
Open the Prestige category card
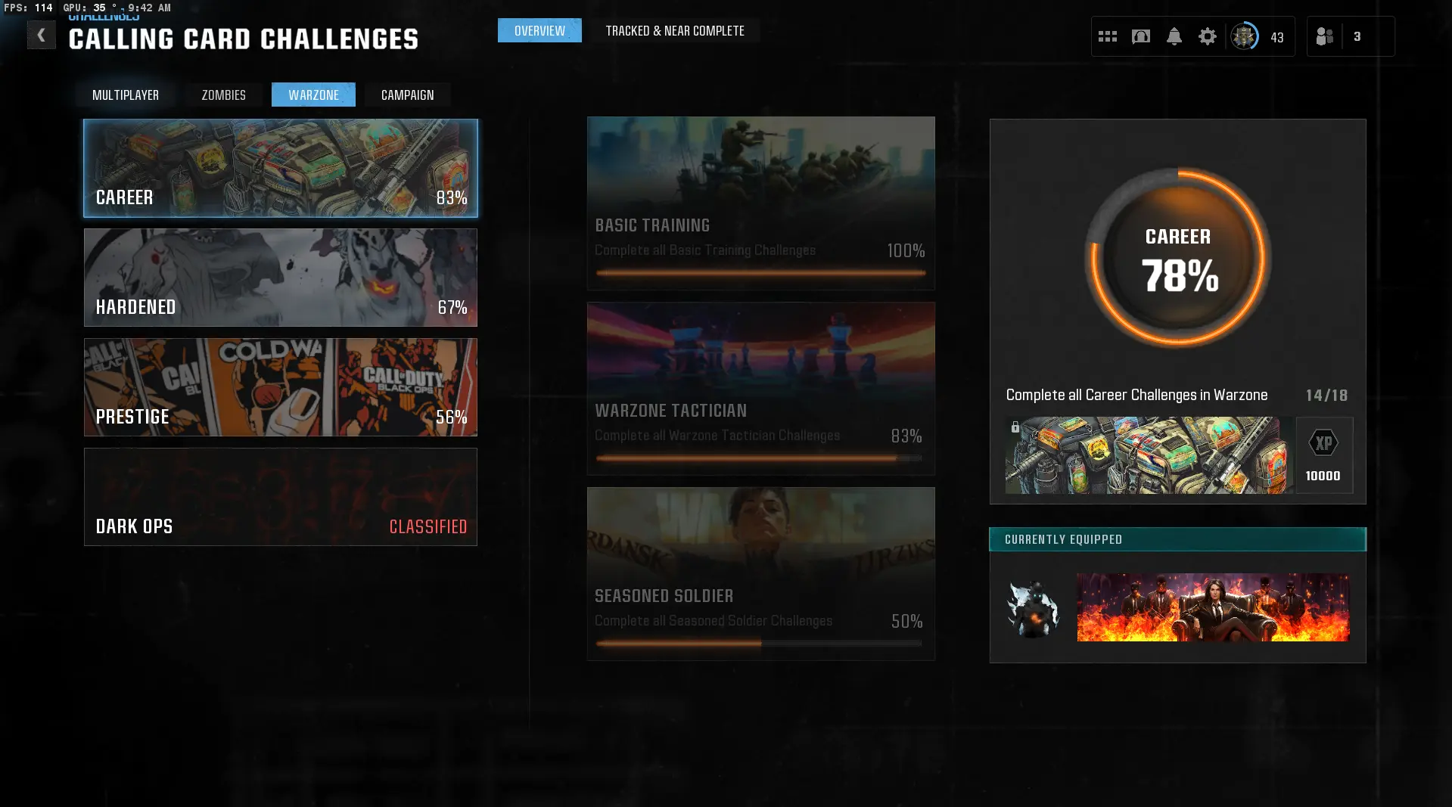pyautogui.click(x=281, y=387)
